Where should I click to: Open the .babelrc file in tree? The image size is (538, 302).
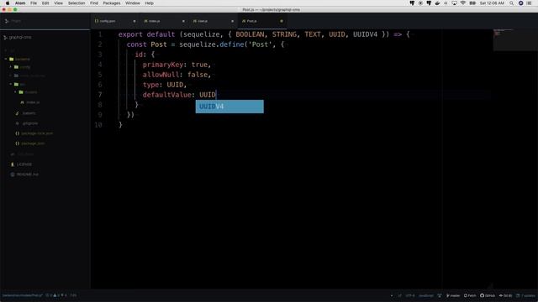click(26, 113)
